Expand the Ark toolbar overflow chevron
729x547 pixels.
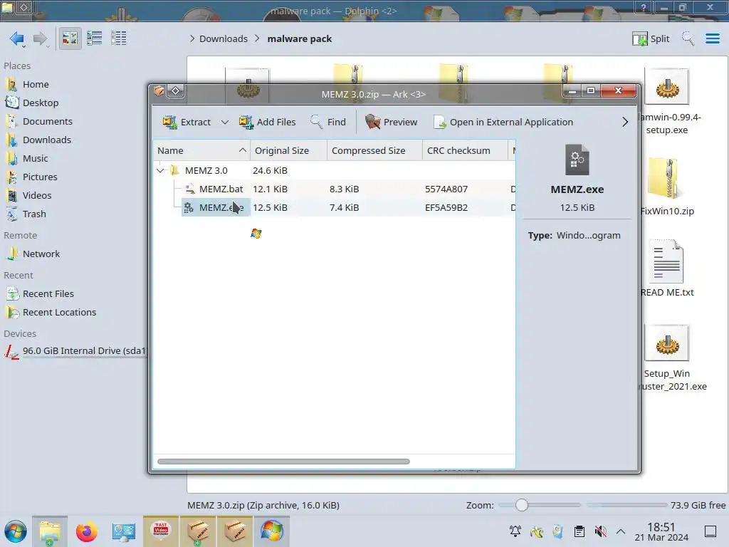point(625,122)
